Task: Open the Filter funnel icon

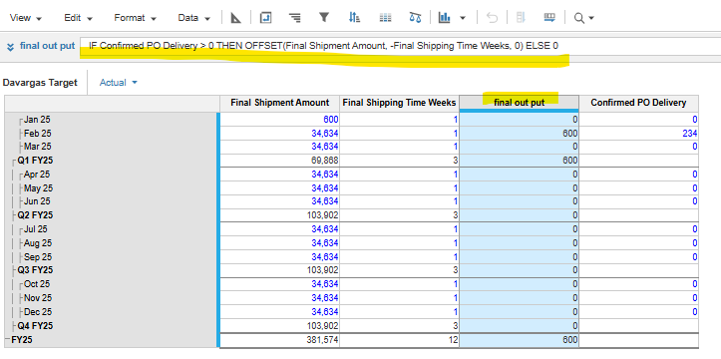Action: tap(324, 18)
